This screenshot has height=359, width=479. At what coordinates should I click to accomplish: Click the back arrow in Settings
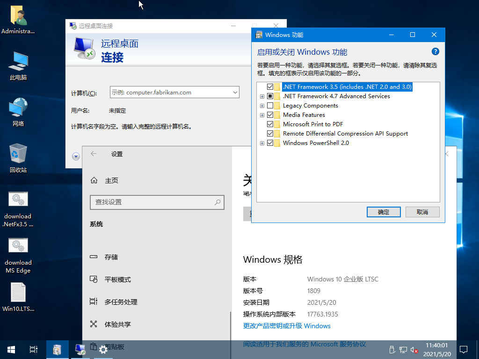[x=94, y=154]
